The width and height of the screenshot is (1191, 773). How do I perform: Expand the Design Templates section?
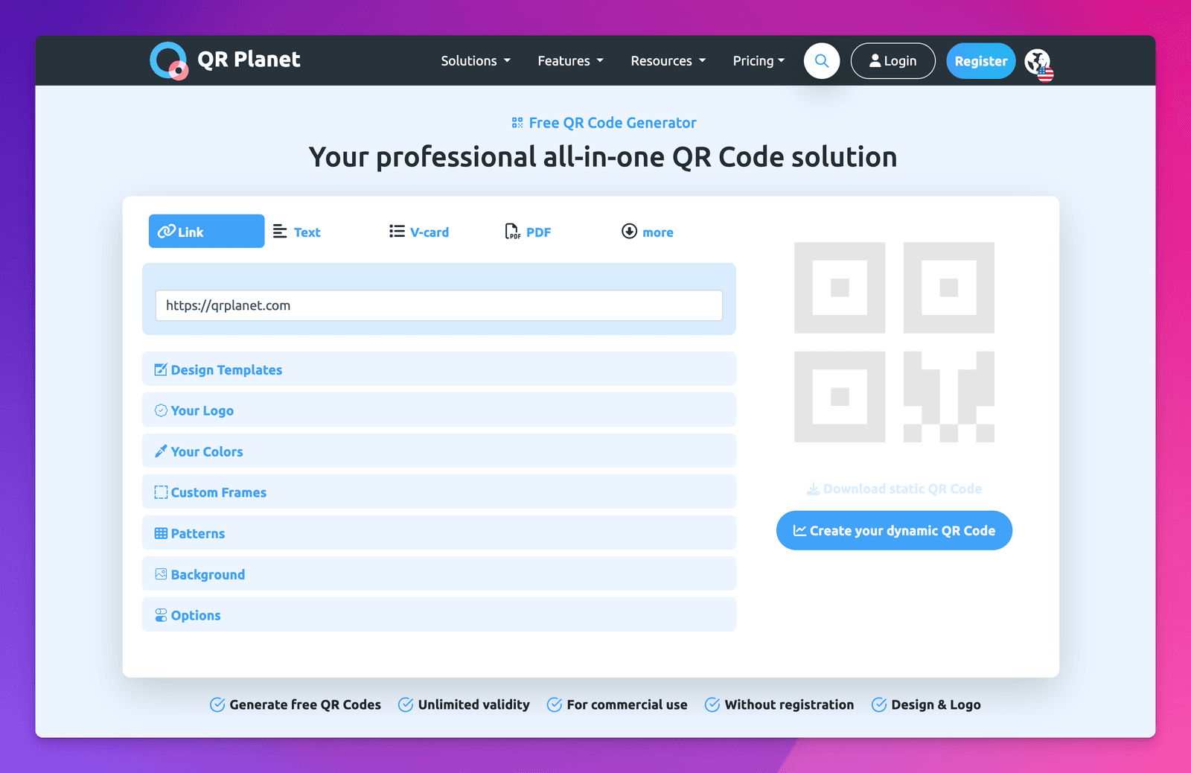(439, 369)
